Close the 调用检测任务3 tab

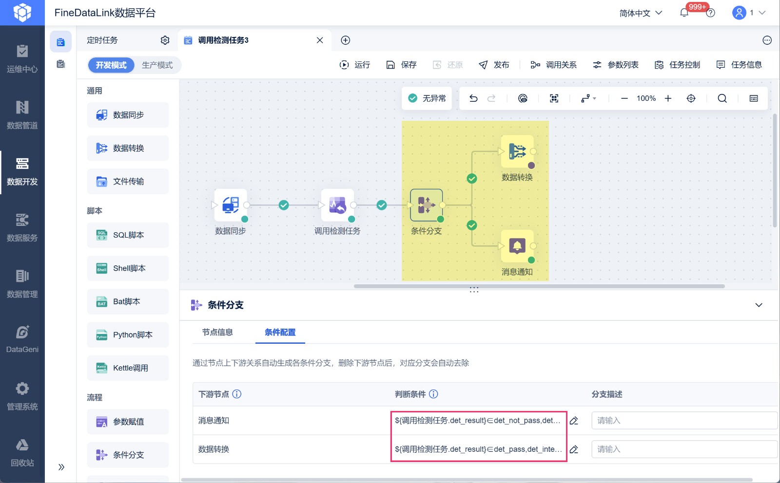point(320,40)
